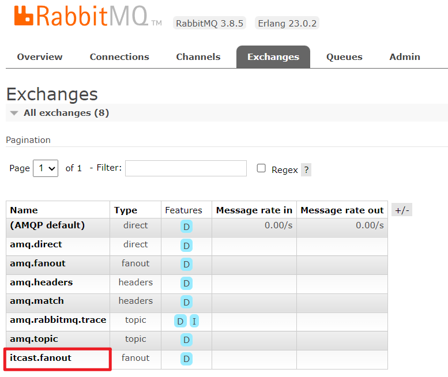The height and width of the screenshot is (377, 448).
Task: Click the topic type of amq.rabbitmq.trace
Action: pos(135,320)
